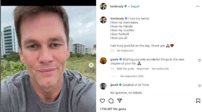Open tombrady's avatar in the post header

coord(103,6)
